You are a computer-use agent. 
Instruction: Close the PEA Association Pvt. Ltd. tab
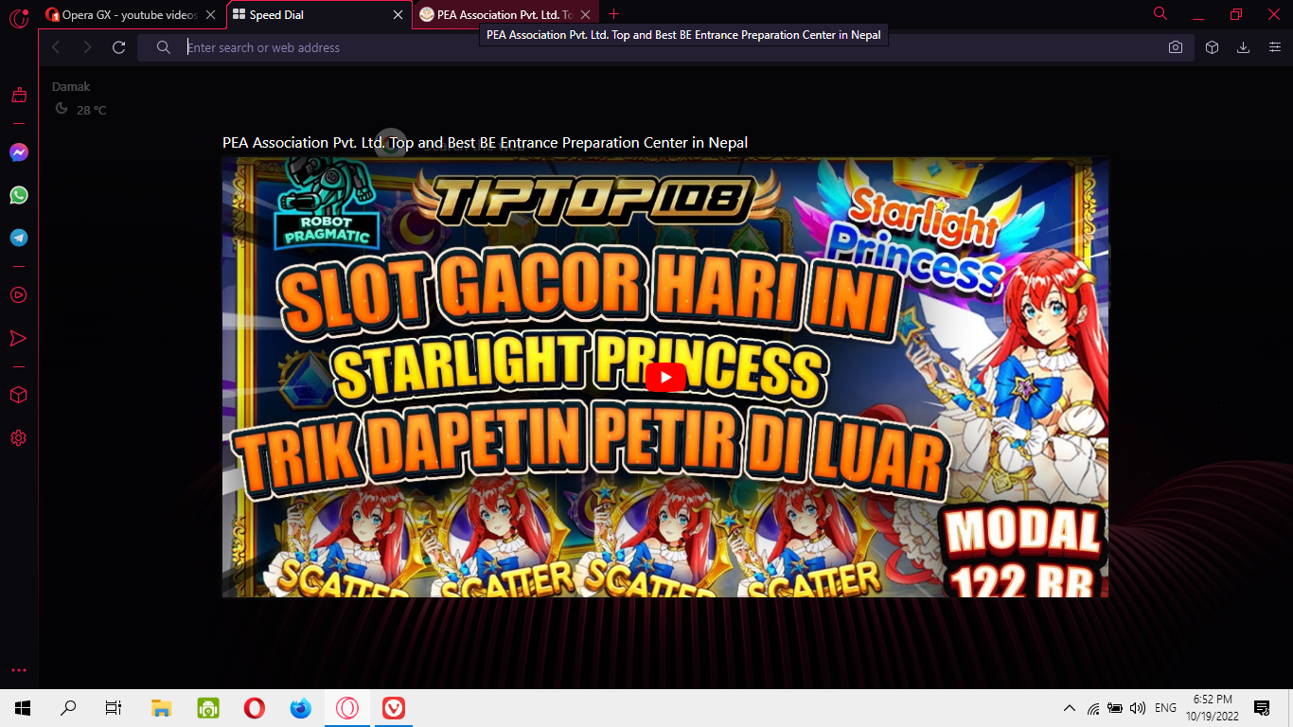(x=586, y=15)
